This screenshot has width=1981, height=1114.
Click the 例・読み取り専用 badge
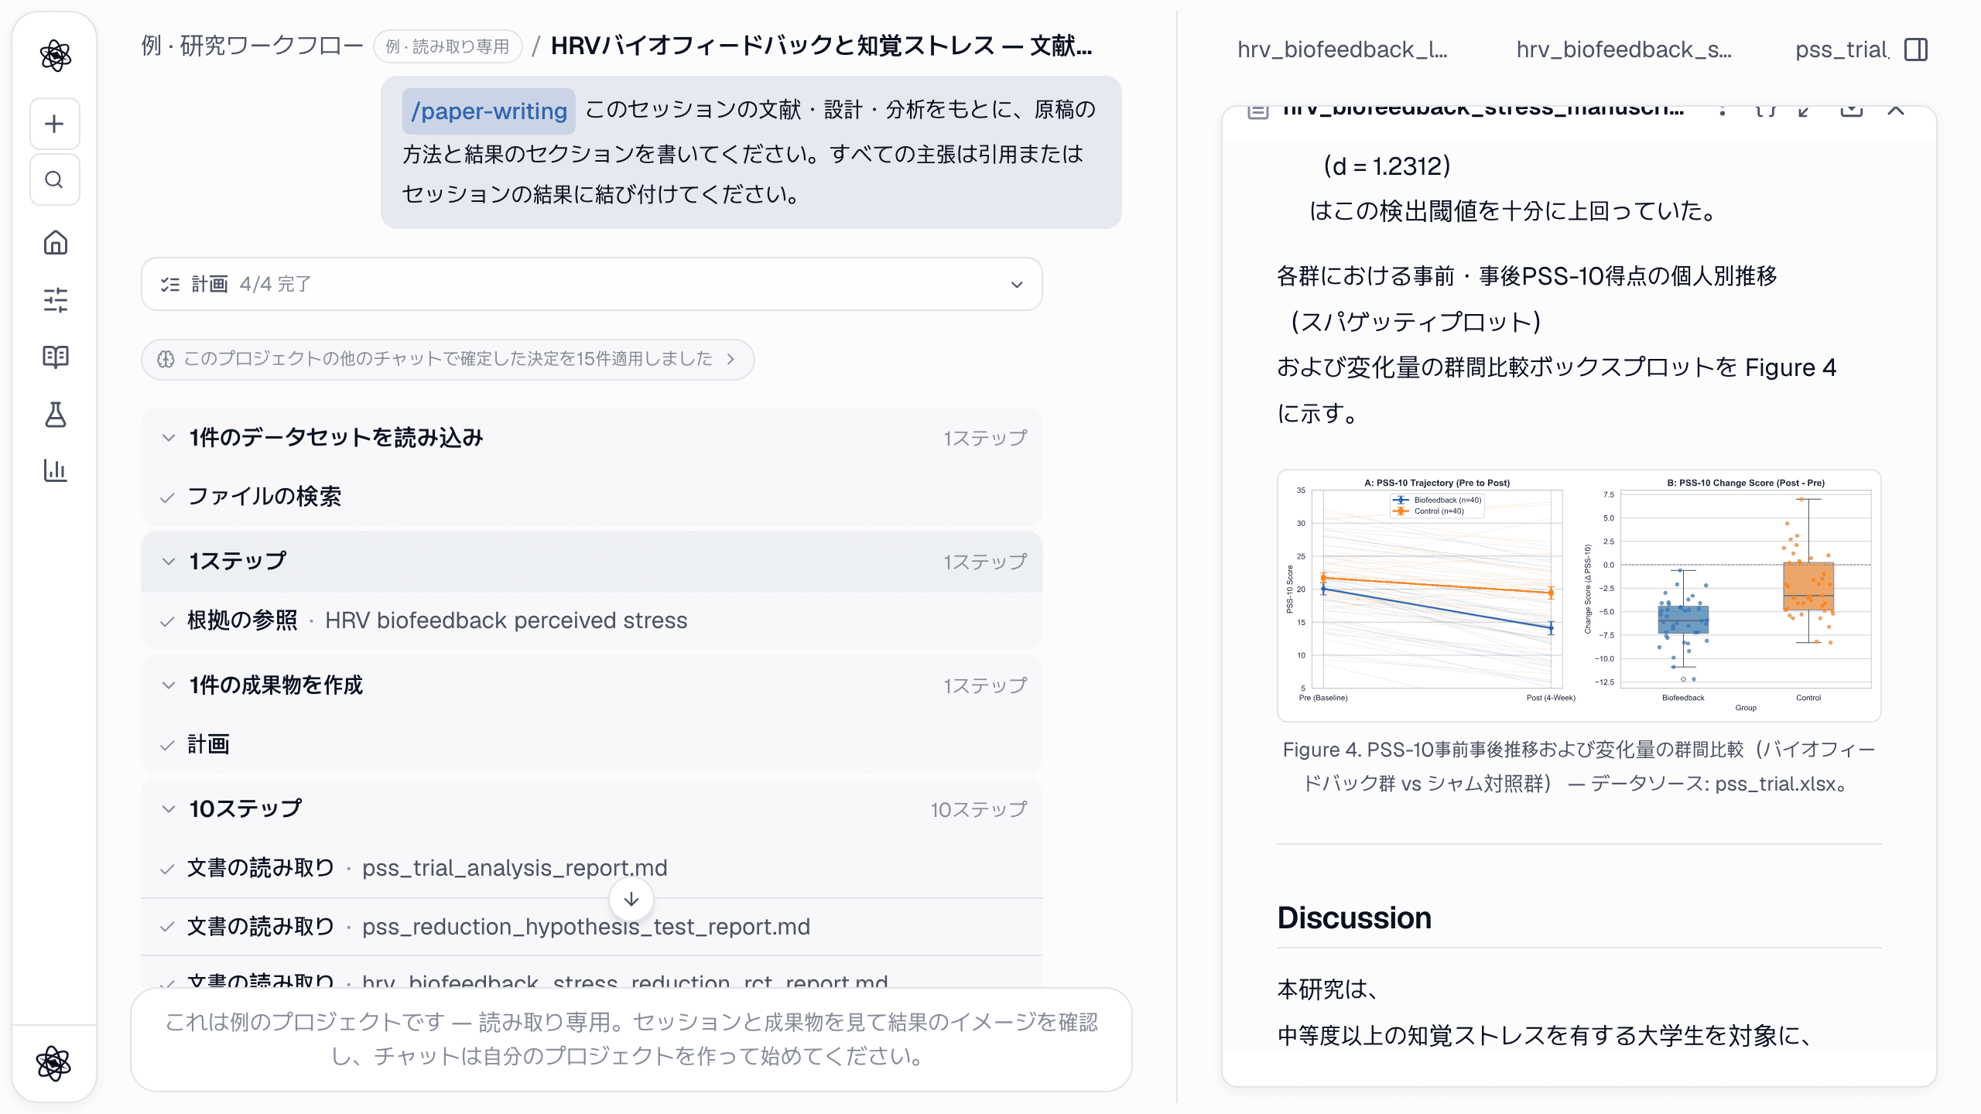click(447, 46)
